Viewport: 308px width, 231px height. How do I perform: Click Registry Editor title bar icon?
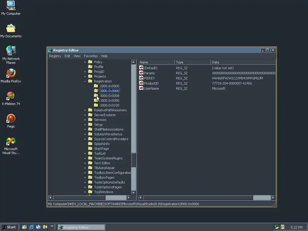point(50,50)
